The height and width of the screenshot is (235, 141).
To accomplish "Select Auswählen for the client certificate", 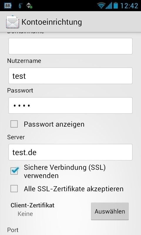I will pos(110,211).
